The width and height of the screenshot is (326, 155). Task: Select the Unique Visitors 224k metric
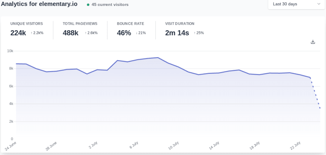27,30
